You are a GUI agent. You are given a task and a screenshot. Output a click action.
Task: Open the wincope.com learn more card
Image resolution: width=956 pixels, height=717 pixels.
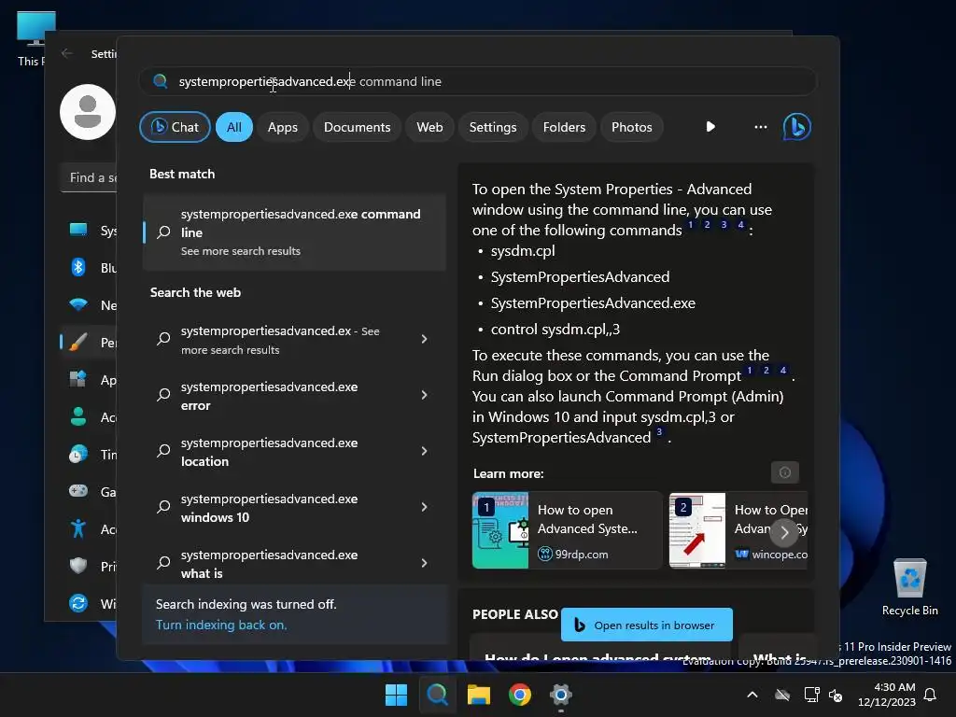(738, 530)
